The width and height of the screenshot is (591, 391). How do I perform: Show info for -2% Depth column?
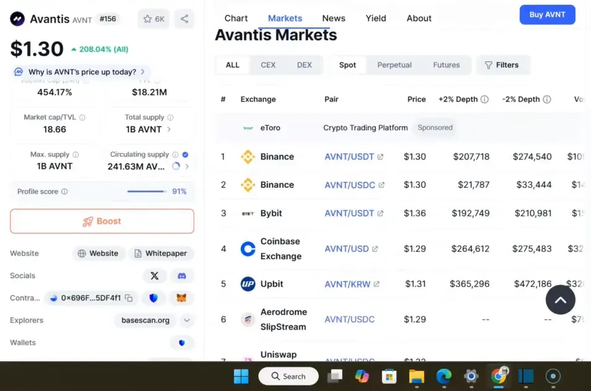547,99
